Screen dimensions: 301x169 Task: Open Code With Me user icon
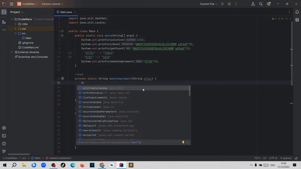pyautogui.click(x=253, y=4)
